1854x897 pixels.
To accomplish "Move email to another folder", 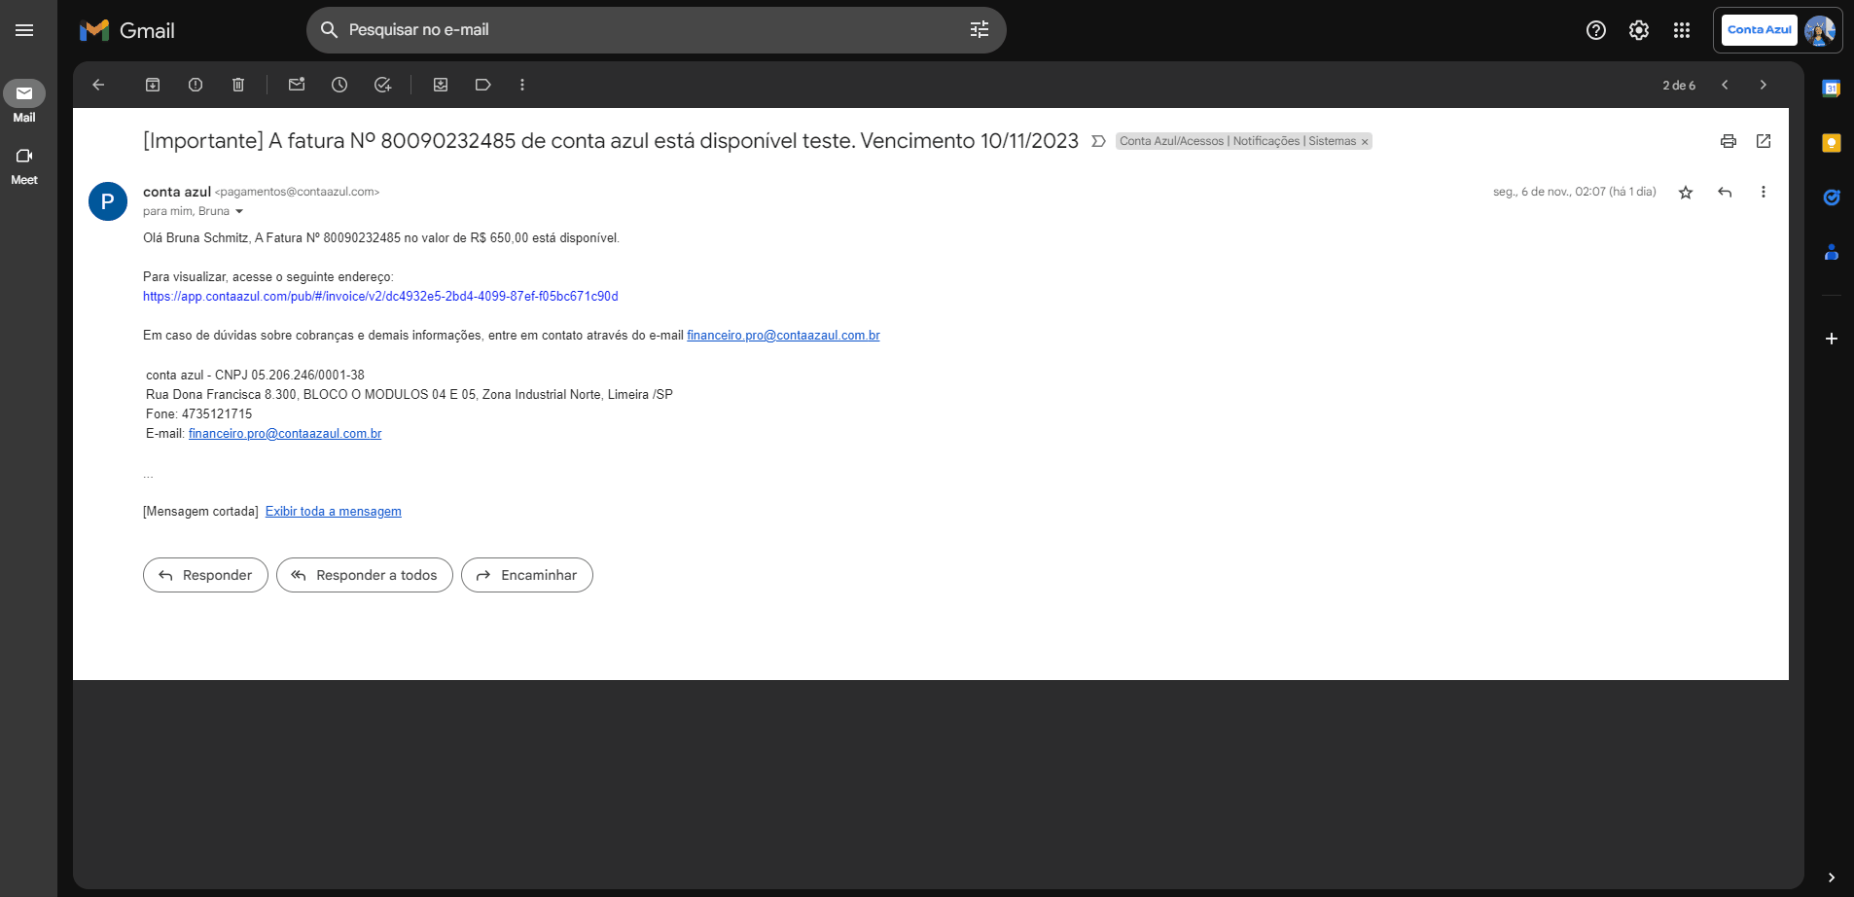I will click(441, 85).
